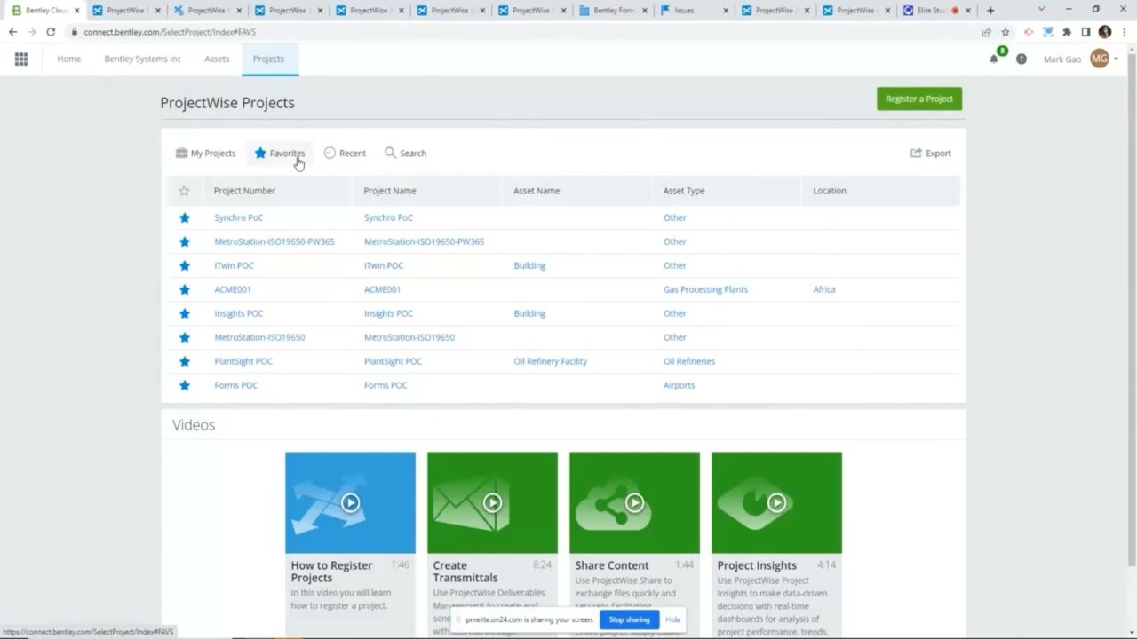Click the share page icon in address bar
This screenshot has width=1137, height=639.
[986, 32]
